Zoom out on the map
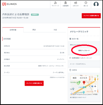103x105 pixels. coord(95,91)
